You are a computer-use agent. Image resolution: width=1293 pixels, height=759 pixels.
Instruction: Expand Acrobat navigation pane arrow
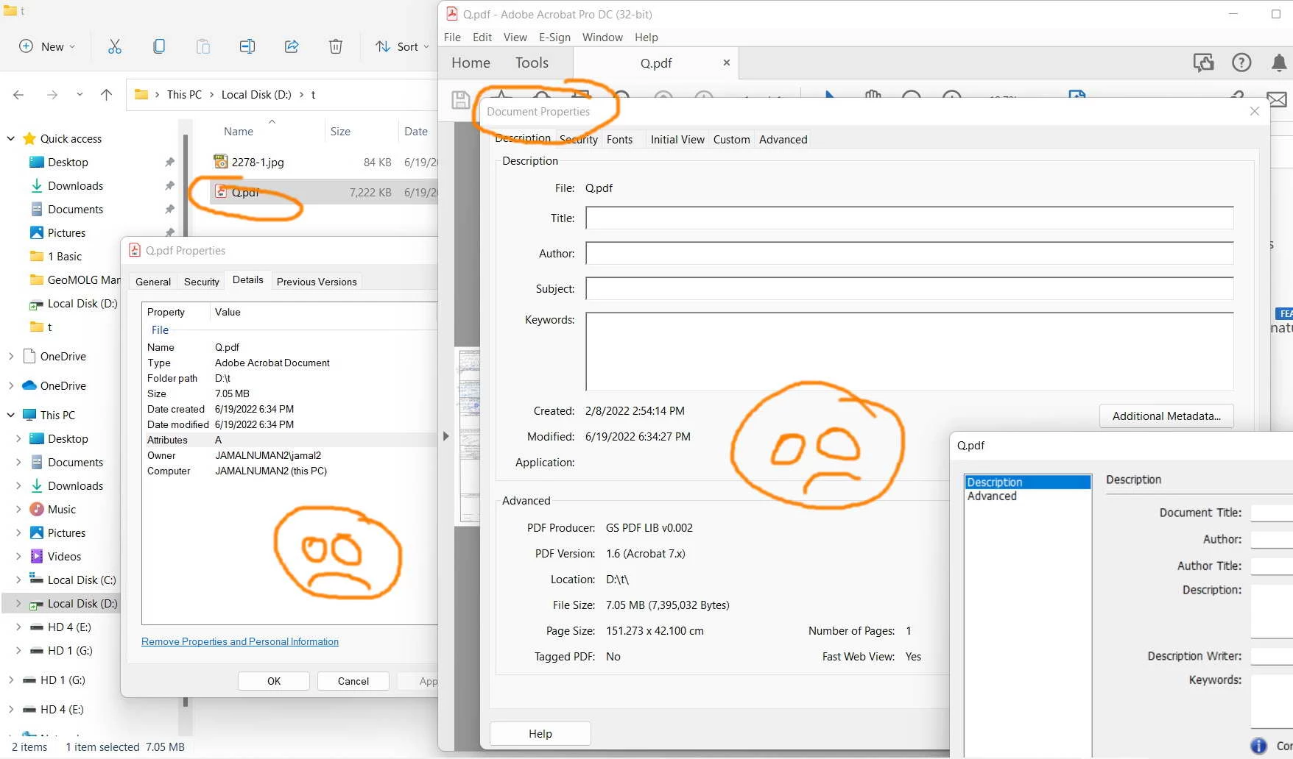coord(445,436)
